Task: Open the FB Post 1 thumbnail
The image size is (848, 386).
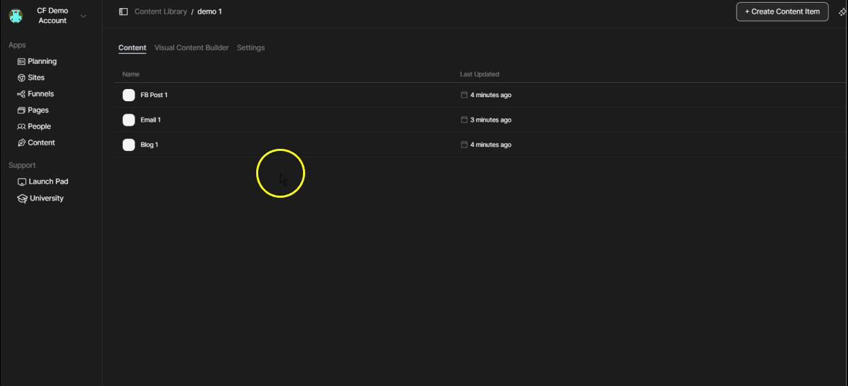Action: (128, 95)
